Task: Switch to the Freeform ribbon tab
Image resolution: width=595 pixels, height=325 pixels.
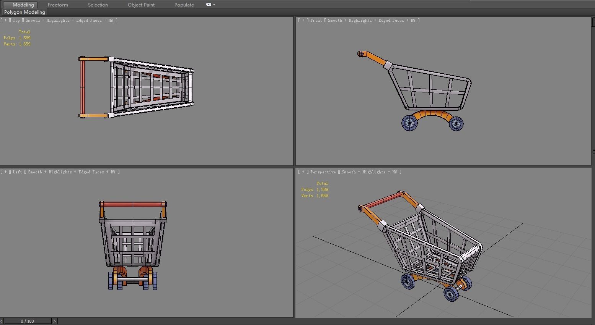Action: click(x=57, y=5)
